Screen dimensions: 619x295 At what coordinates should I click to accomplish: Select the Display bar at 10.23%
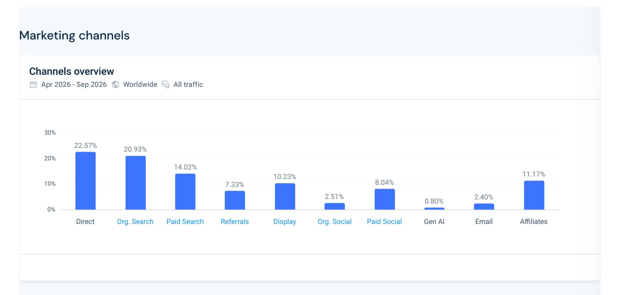coord(285,197)
